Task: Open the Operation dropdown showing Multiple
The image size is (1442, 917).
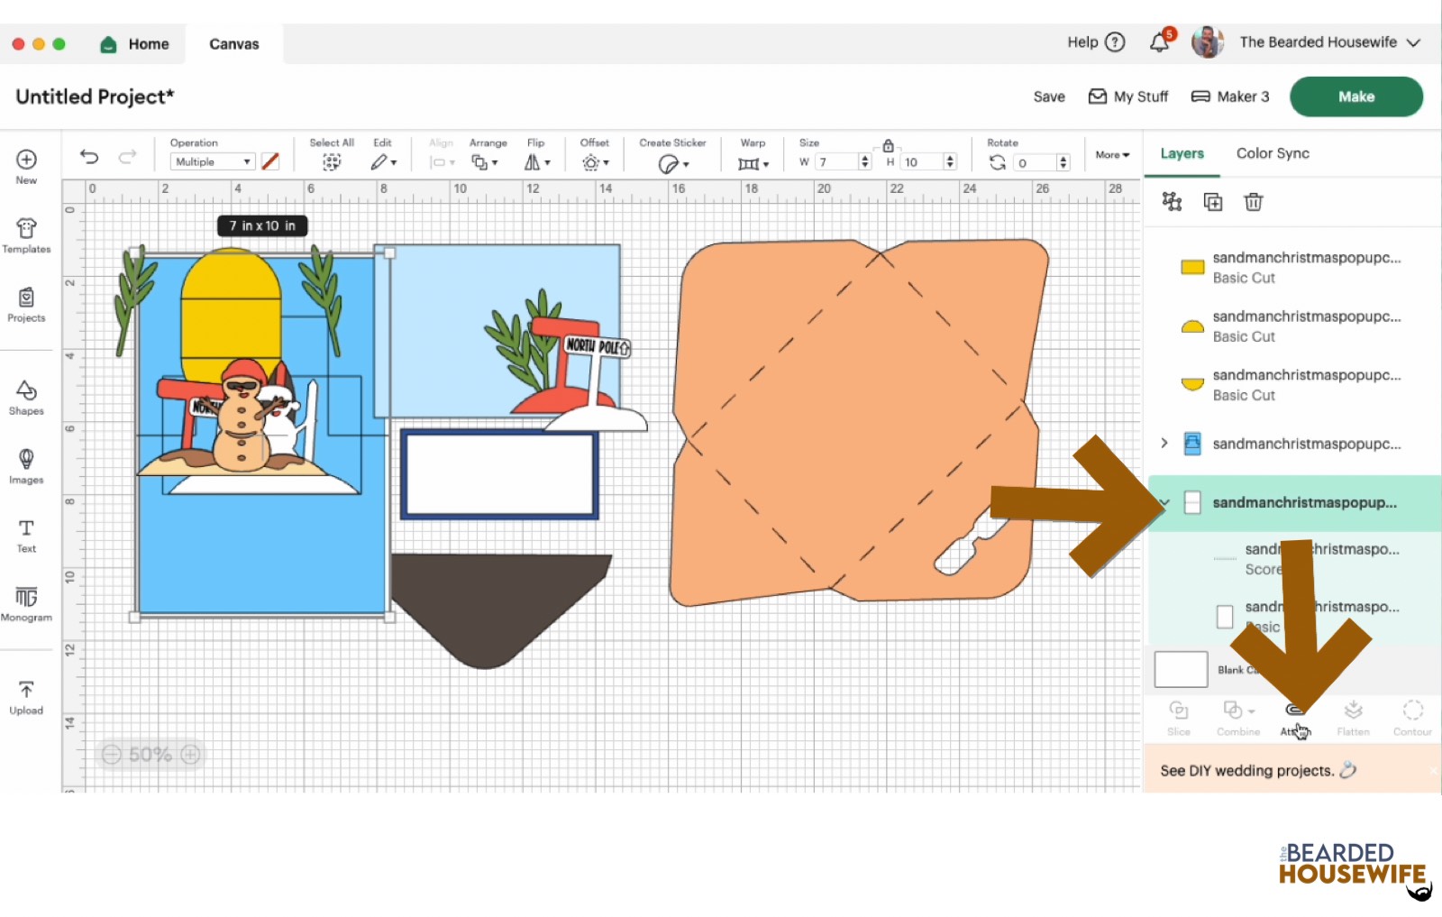Action: pyautogui.click(x=213, y=161)
